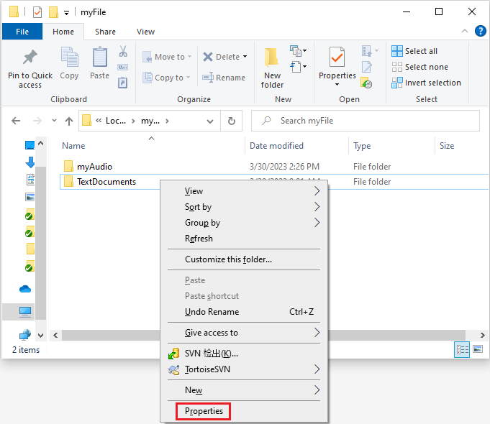Select This PC icon in navigation pane
Image resolution: width=490 pixels, height=424 pixels.
(x=25, y=312)
